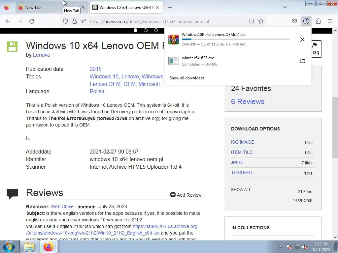
Task: Open the Windows Start orb
Action: (9, 246)
